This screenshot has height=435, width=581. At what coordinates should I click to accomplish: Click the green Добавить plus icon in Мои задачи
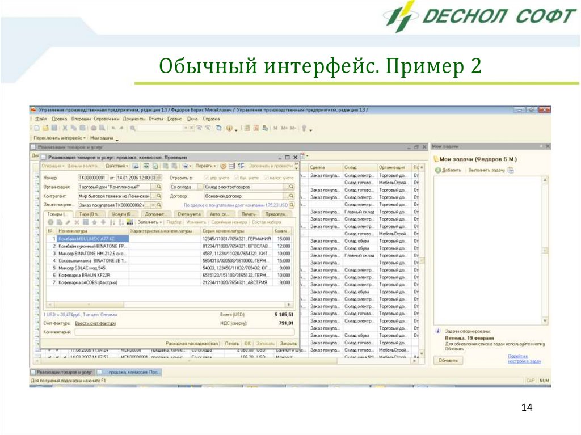pyautogui.click(x=438, y=170)
